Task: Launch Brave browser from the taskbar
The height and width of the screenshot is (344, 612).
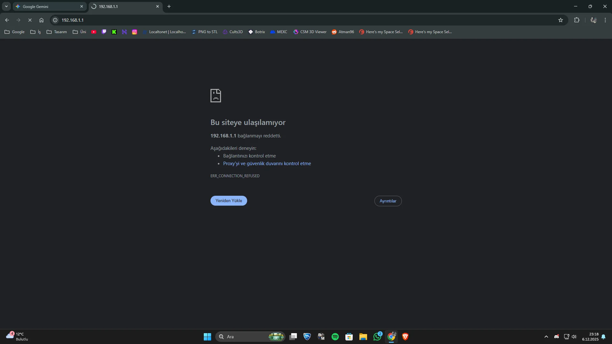Action: (405, 337)
